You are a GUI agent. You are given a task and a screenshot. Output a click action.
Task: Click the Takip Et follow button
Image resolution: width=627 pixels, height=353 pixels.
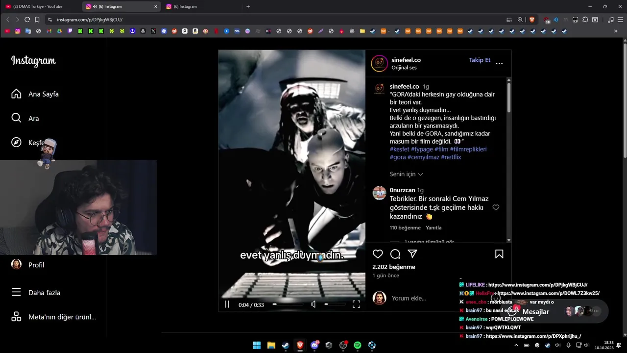pos(480,60)
